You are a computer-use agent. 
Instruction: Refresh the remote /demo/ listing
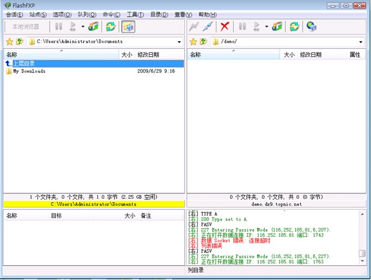pyautogui.click(x=294, y=26)
